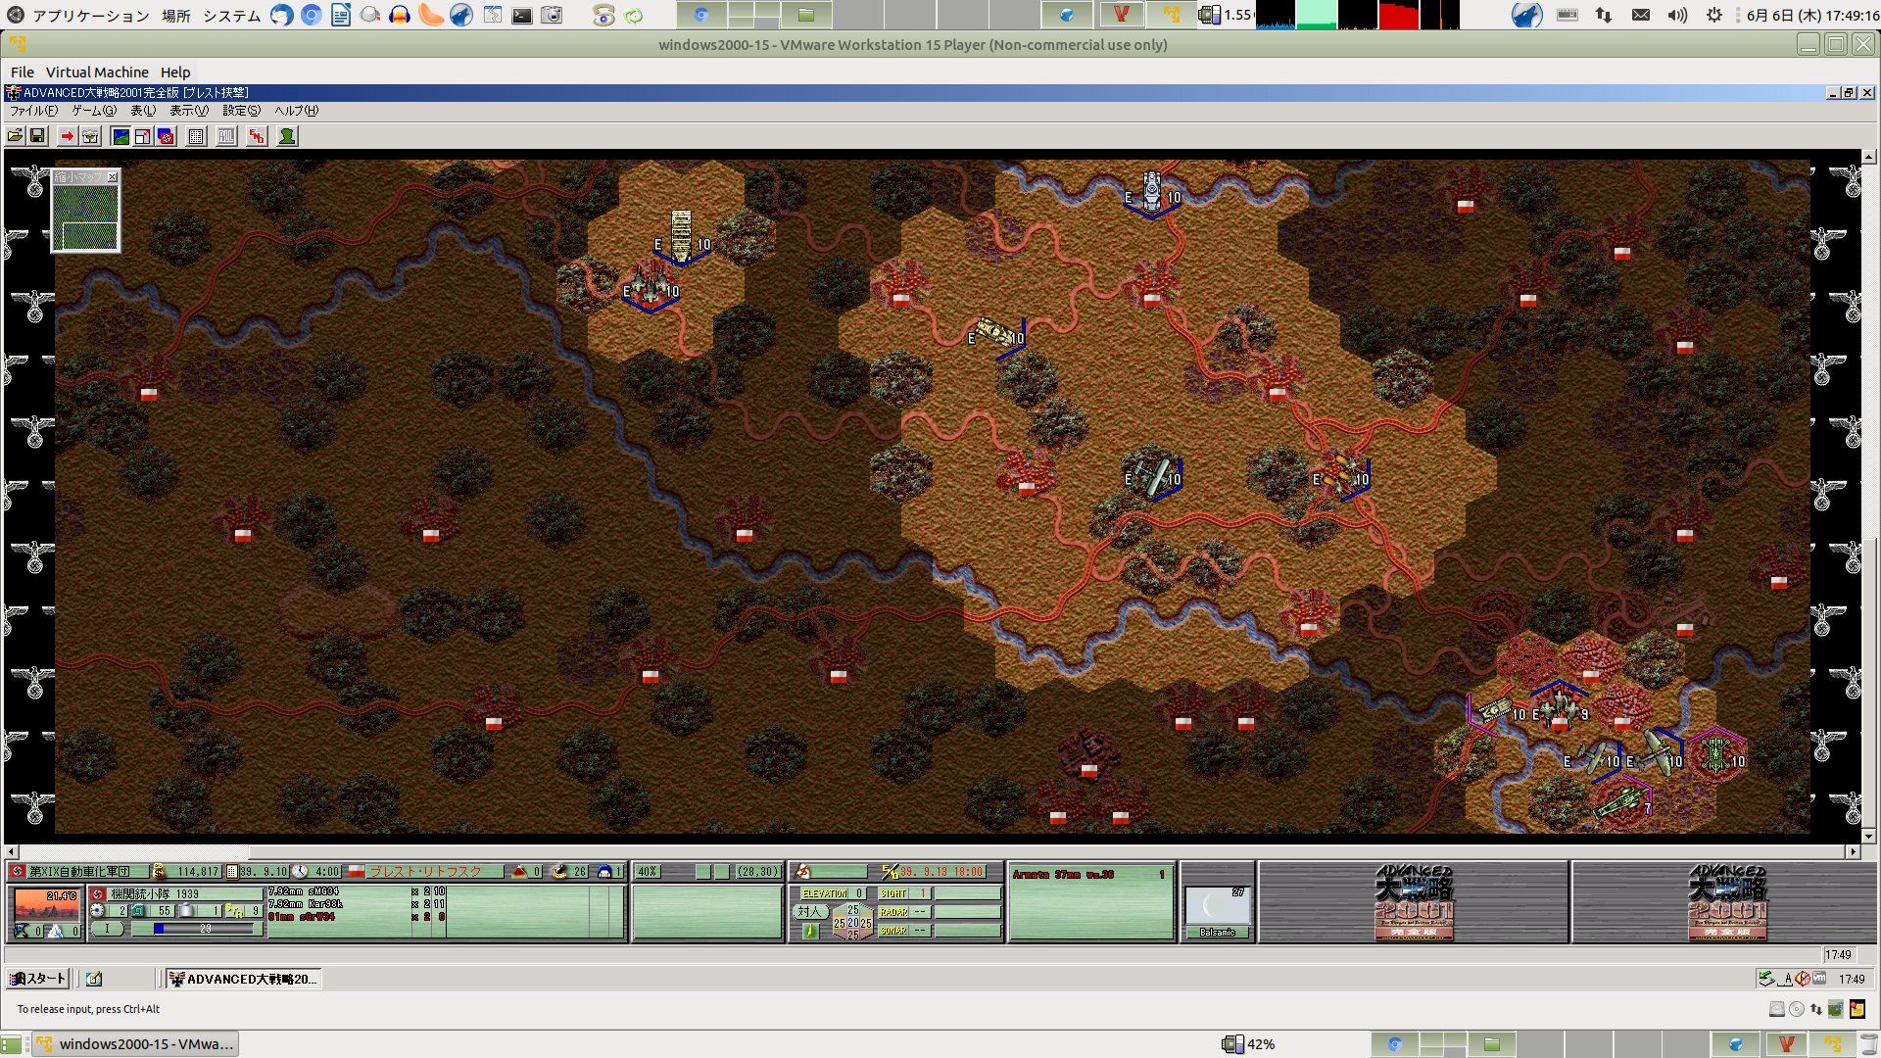
Task: Click the screenshot camera launcher icon
Action: [553, 15]
